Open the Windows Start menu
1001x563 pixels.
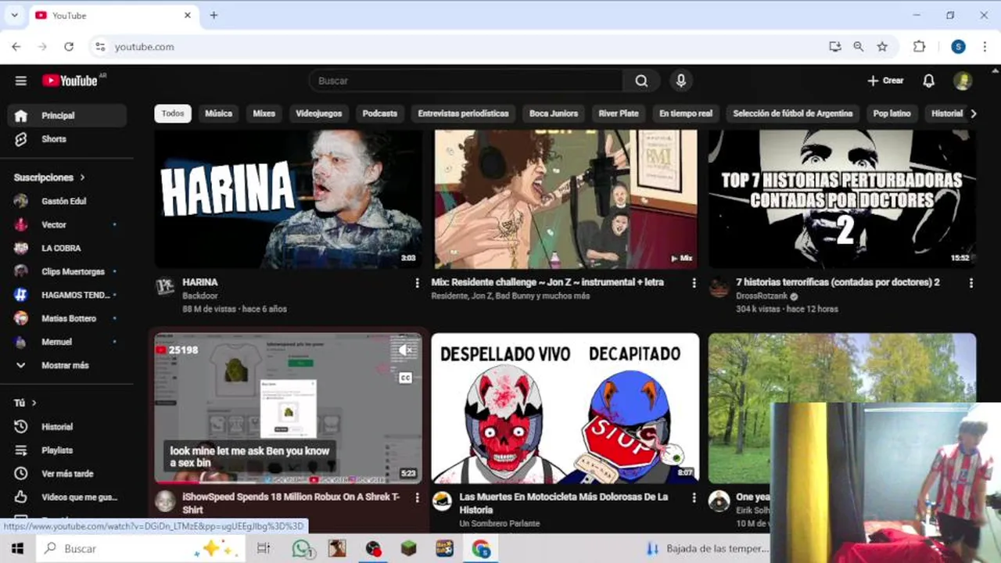[x=17, y=549]
